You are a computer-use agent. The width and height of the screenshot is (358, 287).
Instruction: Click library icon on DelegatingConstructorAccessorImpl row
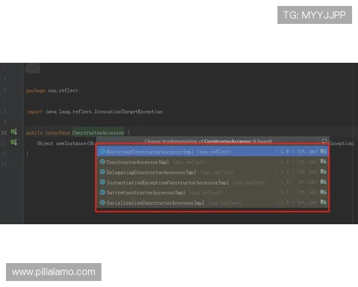click(x=323, y=171)
